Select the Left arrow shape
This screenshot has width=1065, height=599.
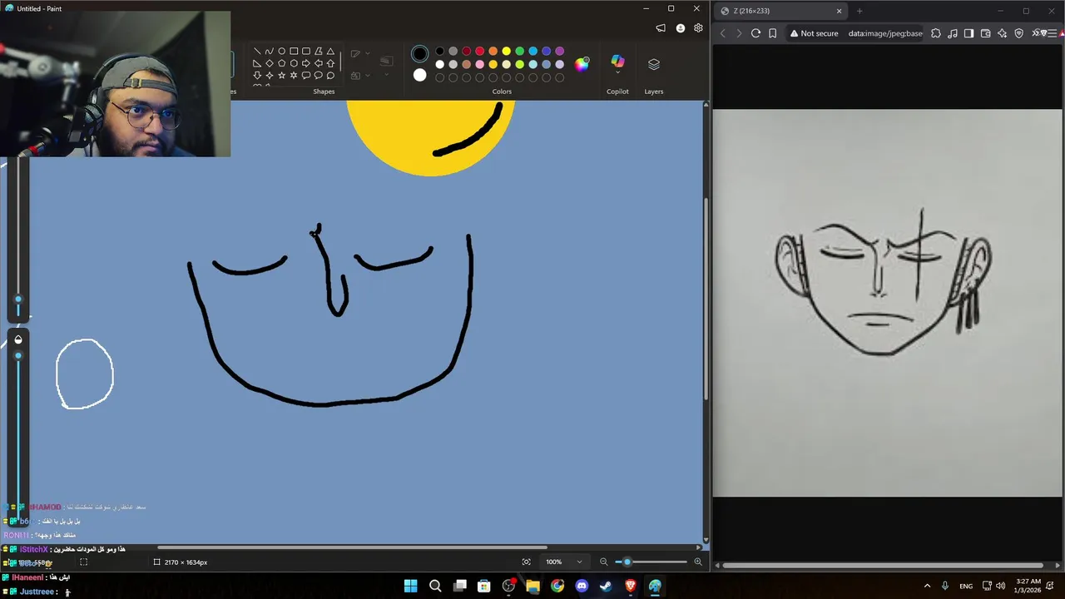click(x=318, y=63)
